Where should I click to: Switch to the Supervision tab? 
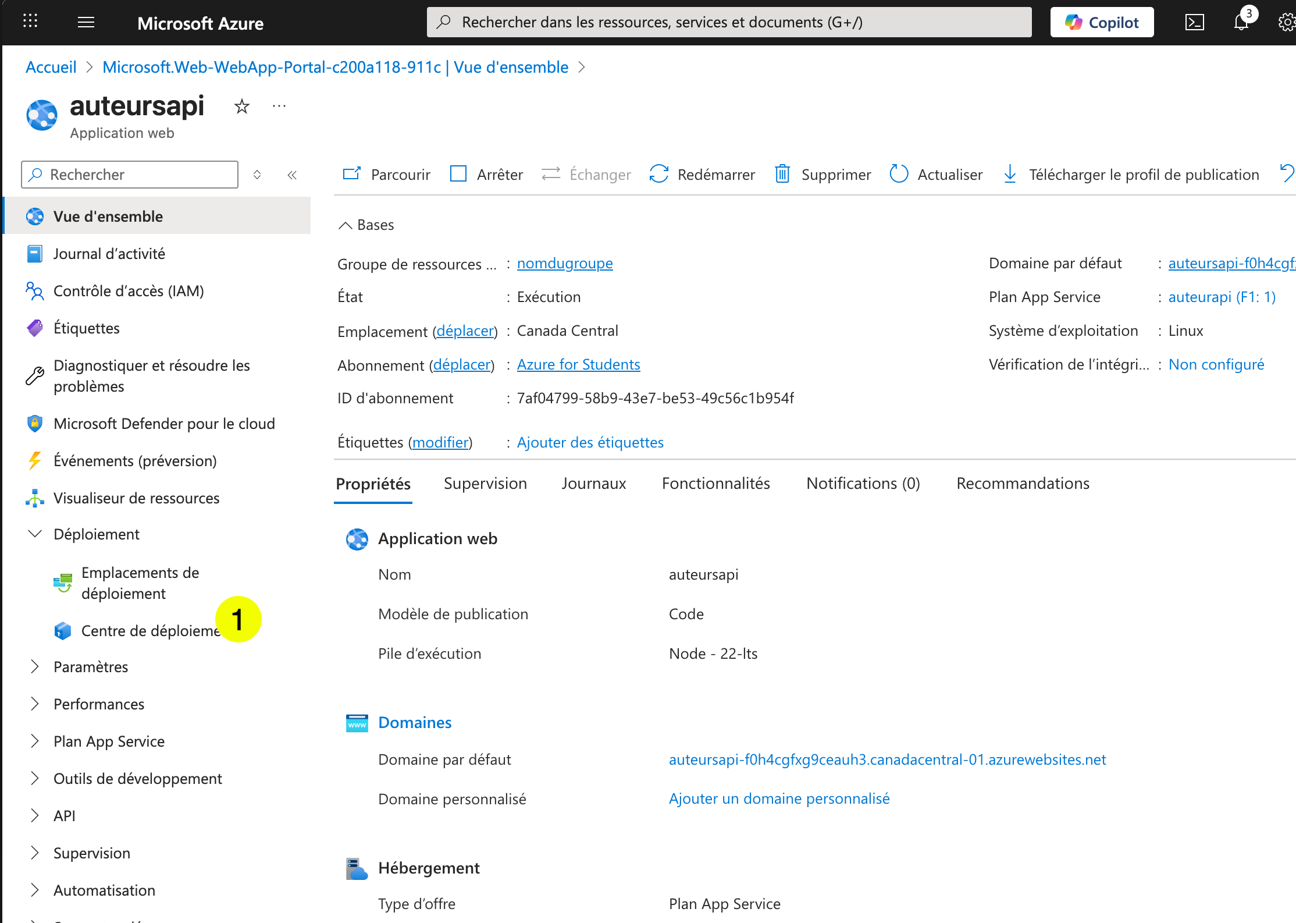click(x=485, y=483)
